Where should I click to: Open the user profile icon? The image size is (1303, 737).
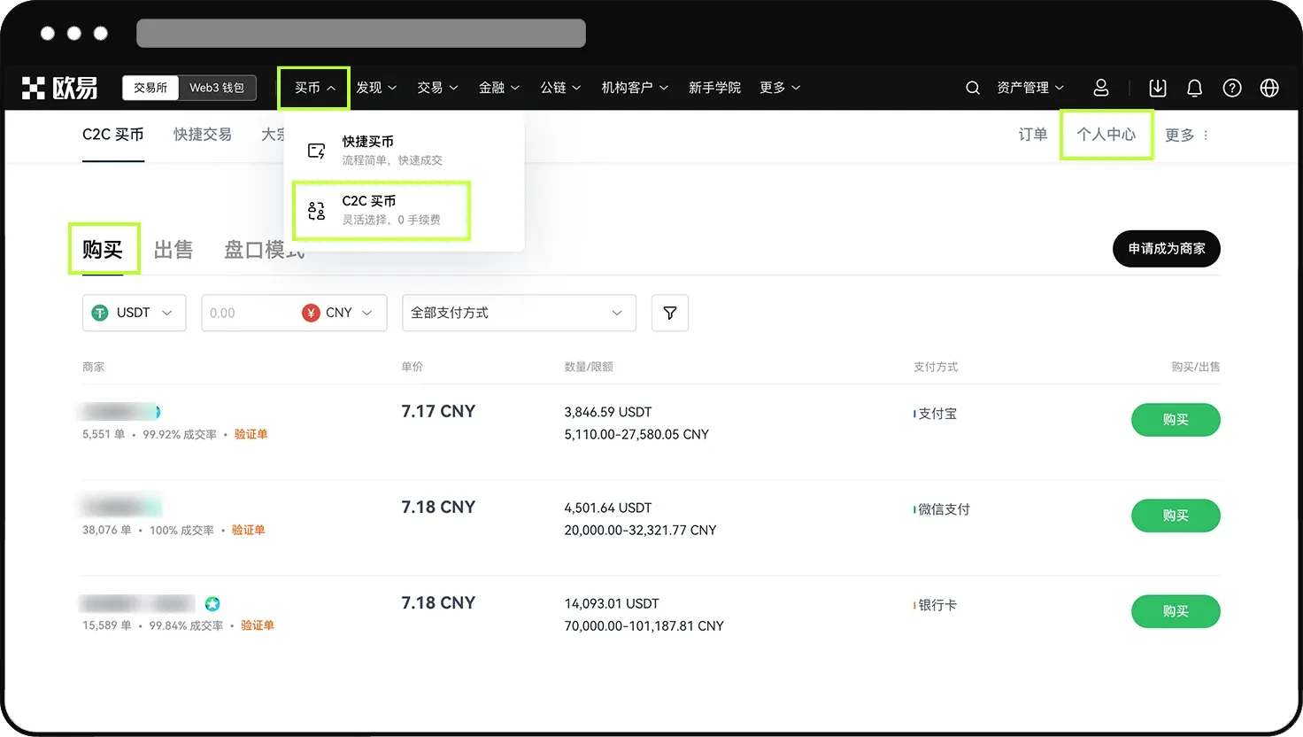point(1100,88)
